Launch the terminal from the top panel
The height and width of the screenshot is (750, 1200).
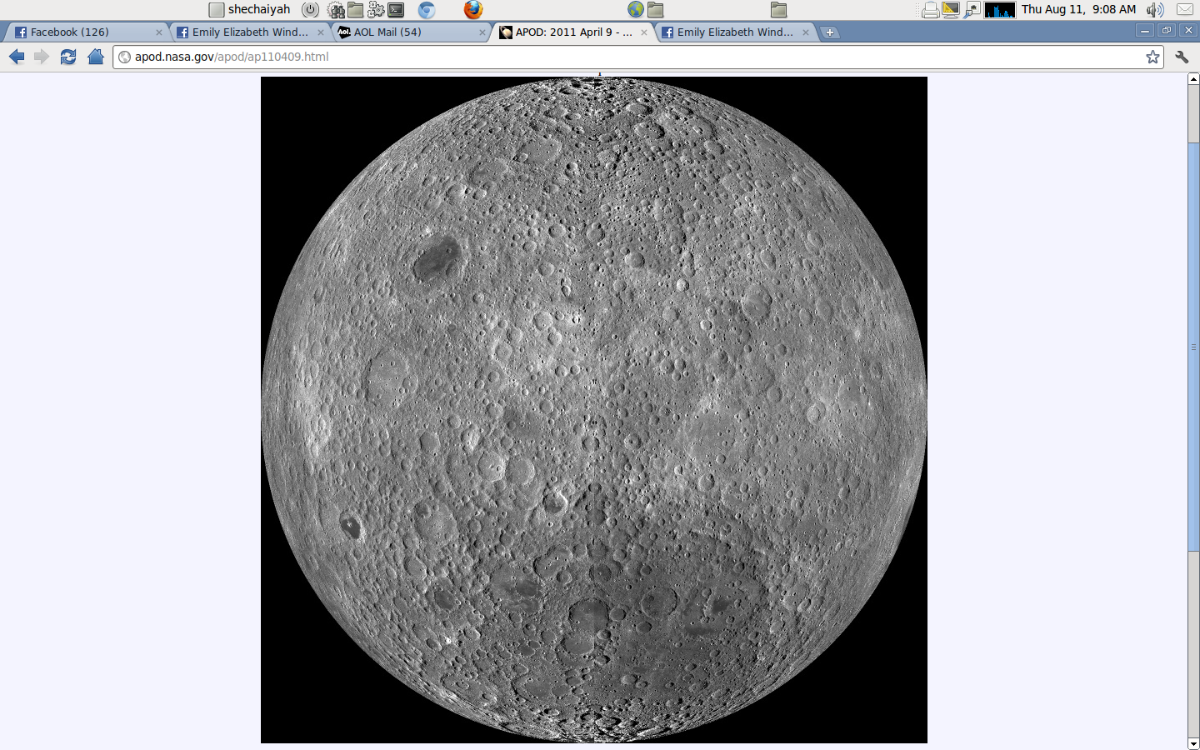[397, 10]
